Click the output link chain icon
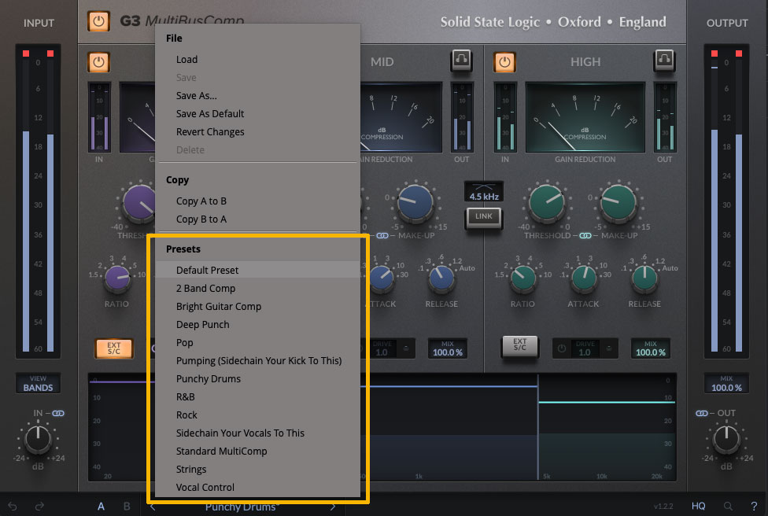Image resolution: width=768 pixels, height=516 pixels. 702,413
